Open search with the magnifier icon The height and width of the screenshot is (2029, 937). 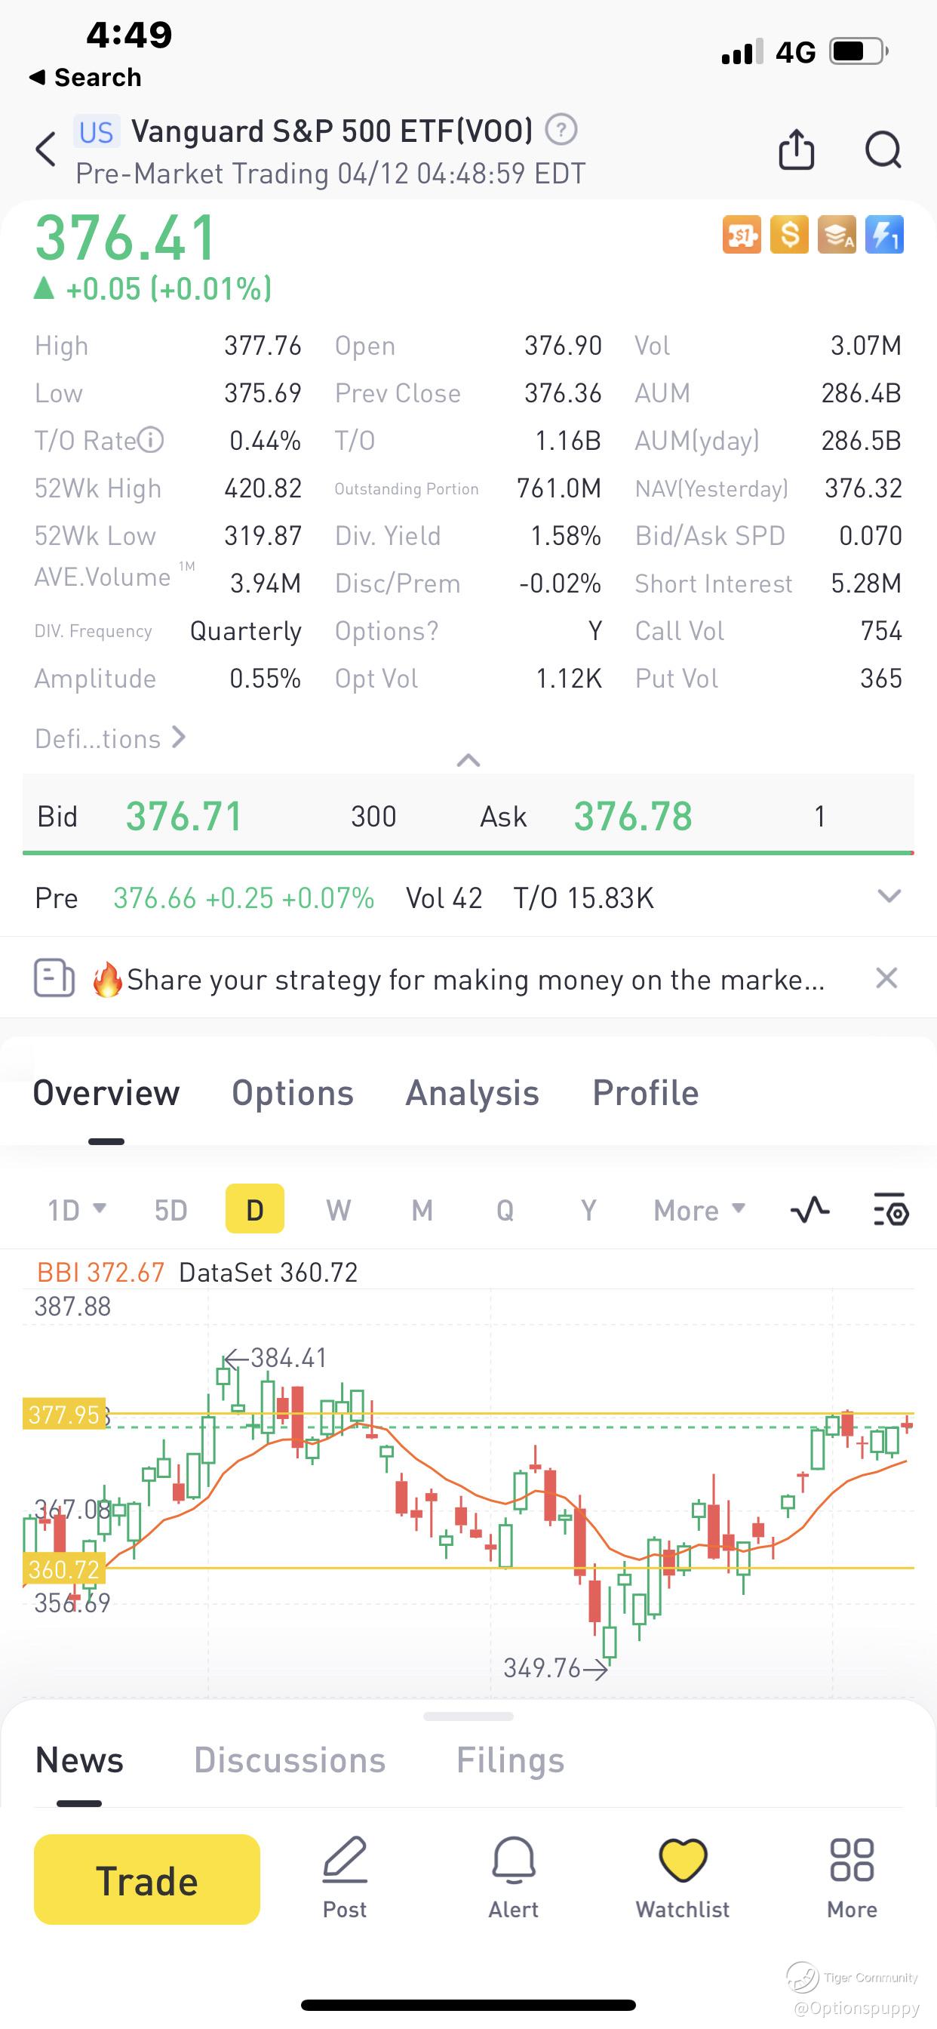click(883, 149)
